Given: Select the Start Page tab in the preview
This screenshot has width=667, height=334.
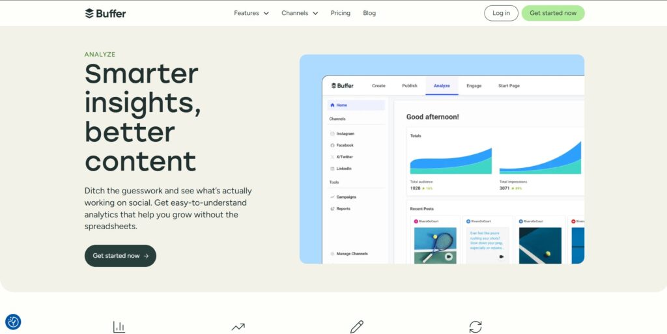Looking at the screenshot, I should [509, 86].
